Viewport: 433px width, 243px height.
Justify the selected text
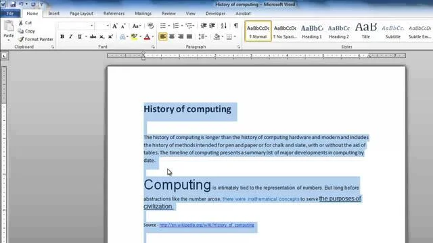pos(189,36)
